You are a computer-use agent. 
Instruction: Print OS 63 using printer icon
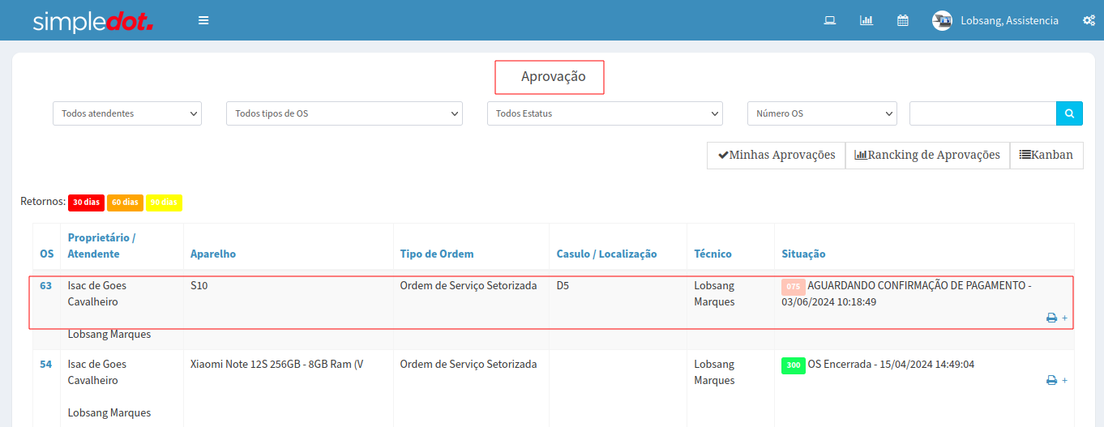click(x=1051, y=318)
